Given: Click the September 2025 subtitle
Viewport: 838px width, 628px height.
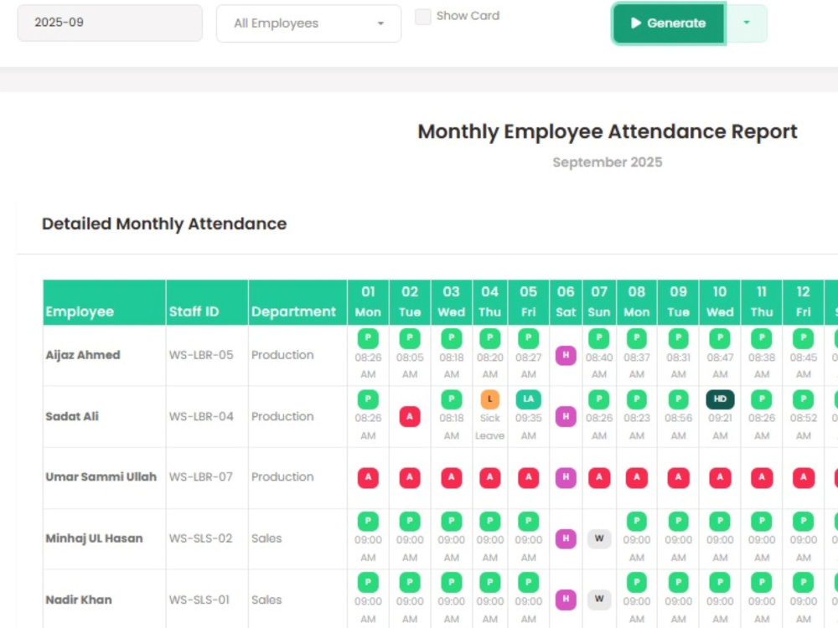Looking at the screenshot, I should (x=607, y=162).
